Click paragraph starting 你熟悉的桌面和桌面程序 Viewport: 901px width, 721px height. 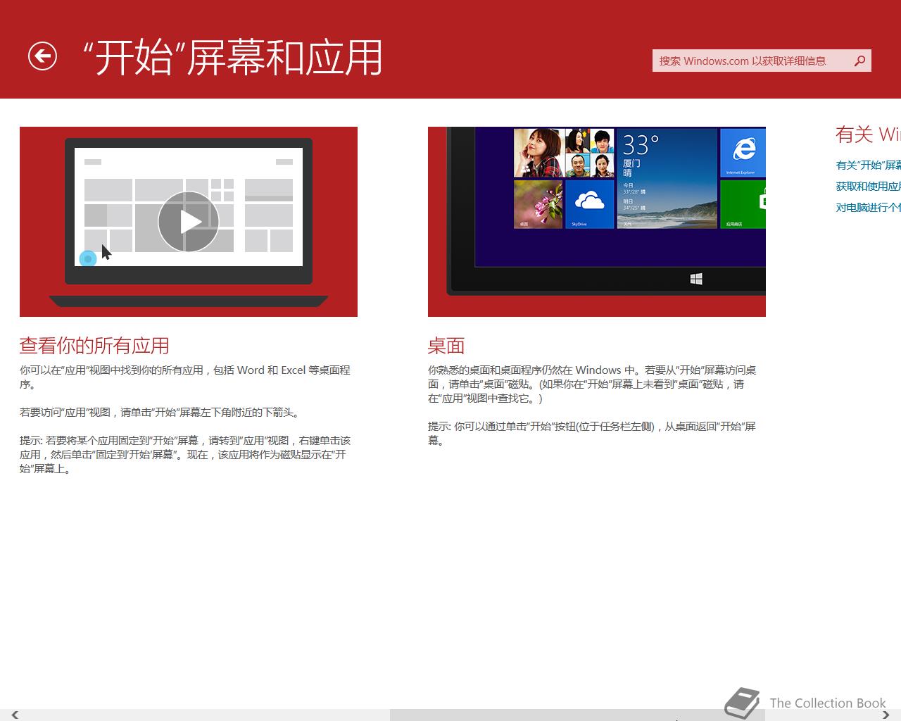click(593, 384)
